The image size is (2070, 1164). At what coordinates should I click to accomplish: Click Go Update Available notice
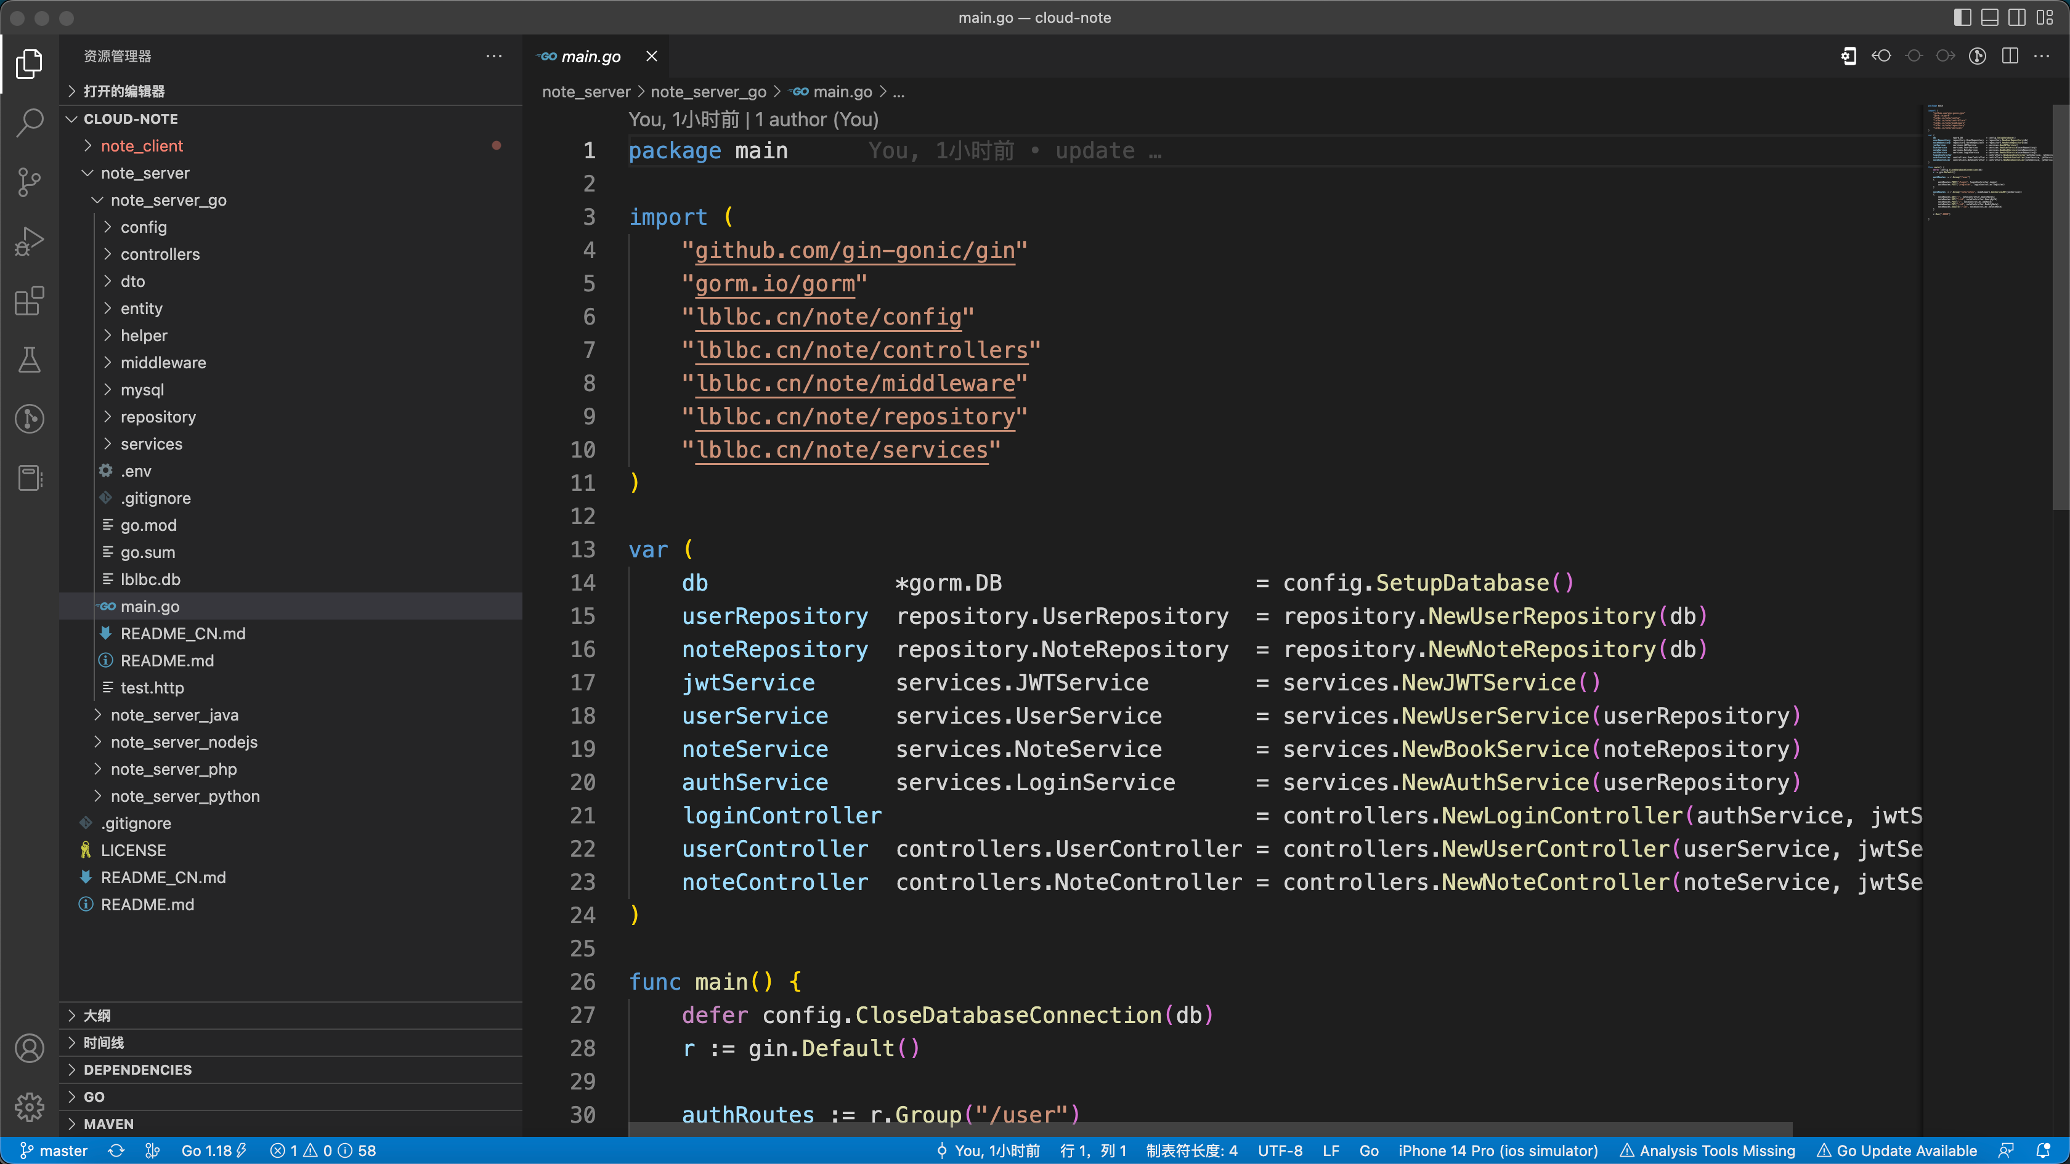[1897, 1150]
